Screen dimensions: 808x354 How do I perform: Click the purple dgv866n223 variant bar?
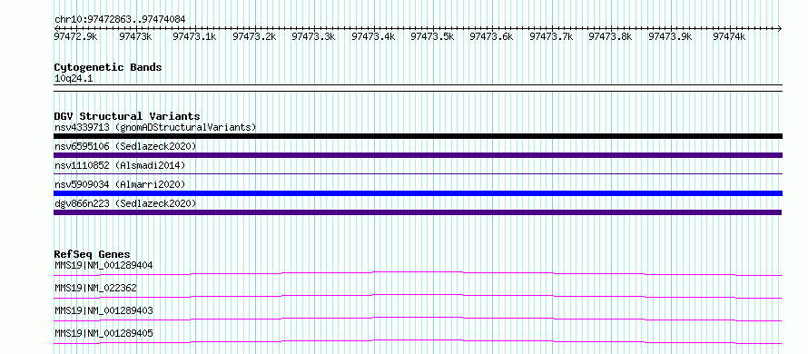tap(418, 212)
